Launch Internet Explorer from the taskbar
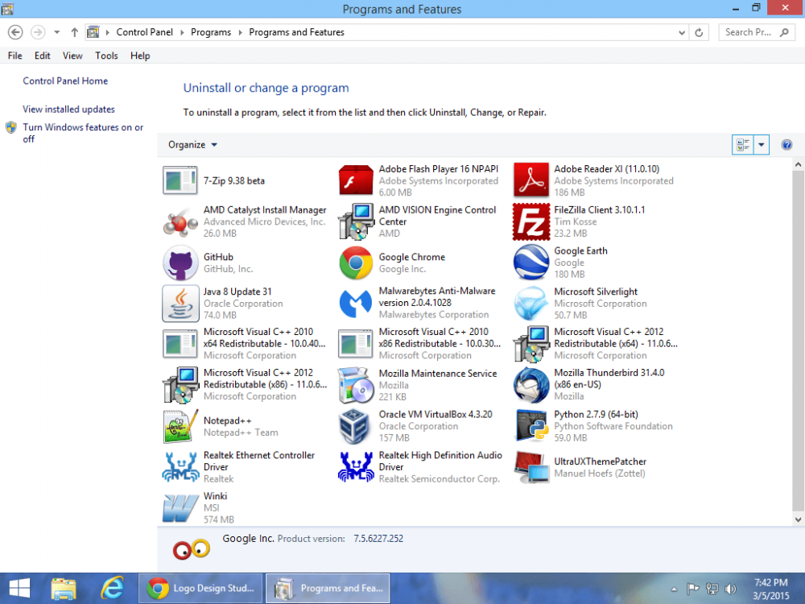The height and width of the screenshot is (604, 805). pyautogui.click(x=112, y=588)
